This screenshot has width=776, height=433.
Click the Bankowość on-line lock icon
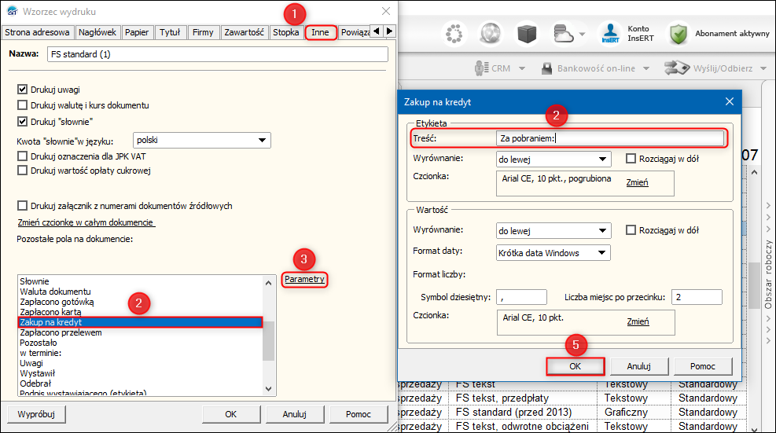point(546,68)
